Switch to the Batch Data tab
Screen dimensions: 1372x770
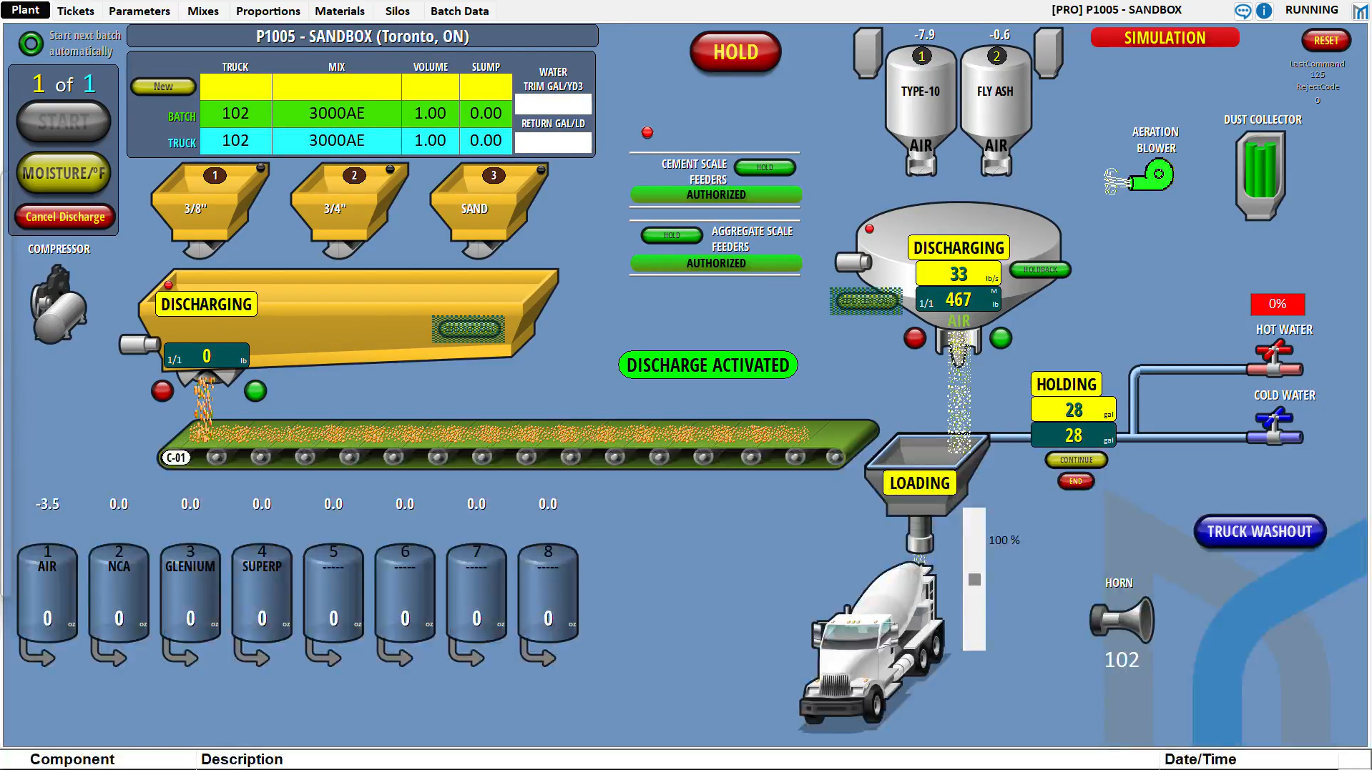pos(459,11)
